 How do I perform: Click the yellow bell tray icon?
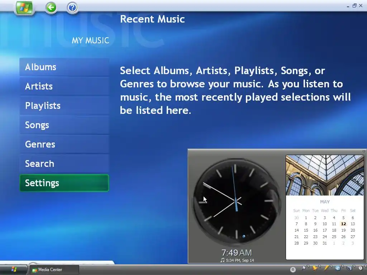(x=315, y=269)
